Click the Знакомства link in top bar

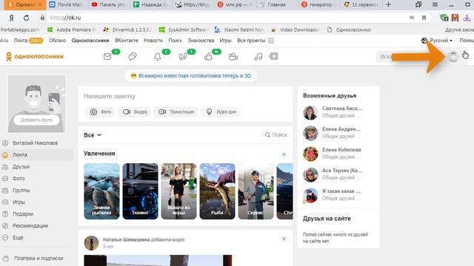201,41
